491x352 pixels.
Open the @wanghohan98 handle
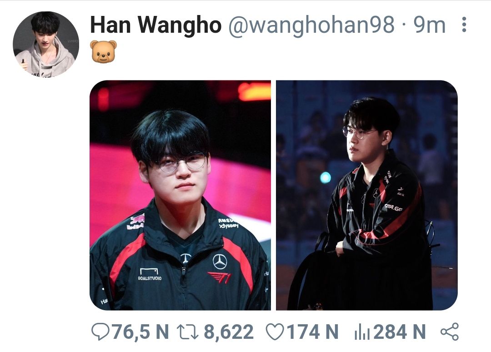pos(311,25)
